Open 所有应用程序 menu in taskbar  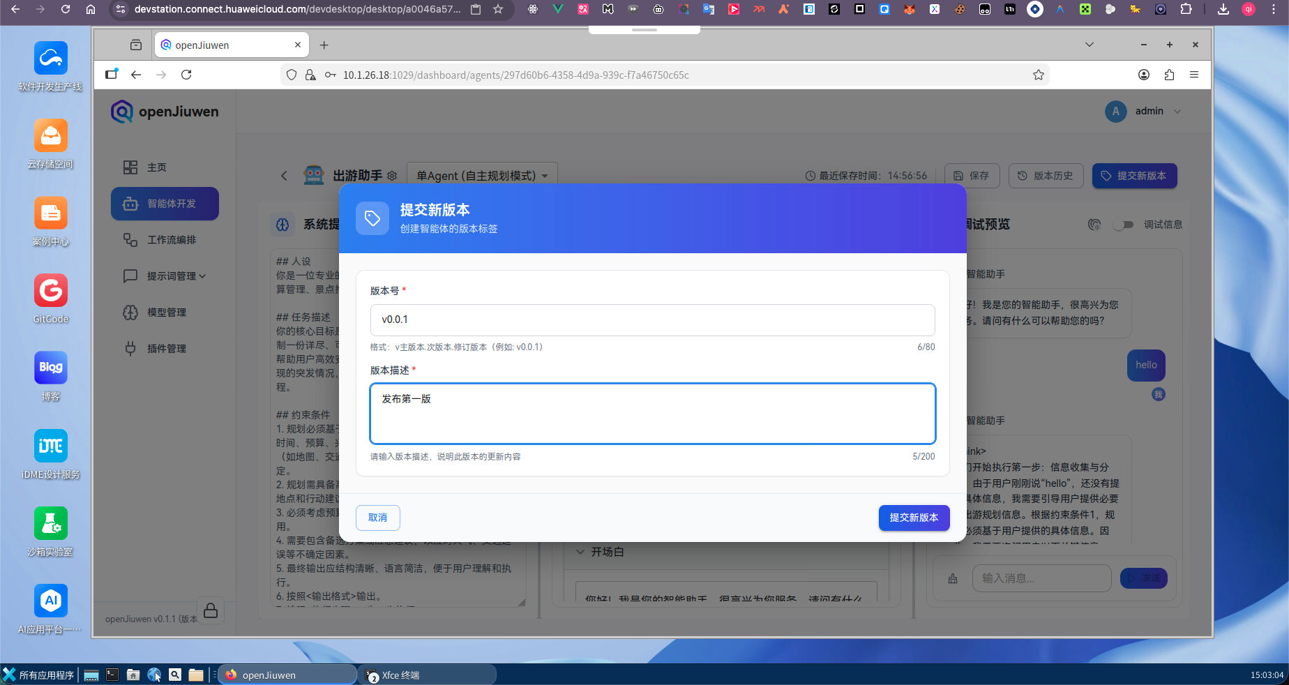click(x=39, y=675)
